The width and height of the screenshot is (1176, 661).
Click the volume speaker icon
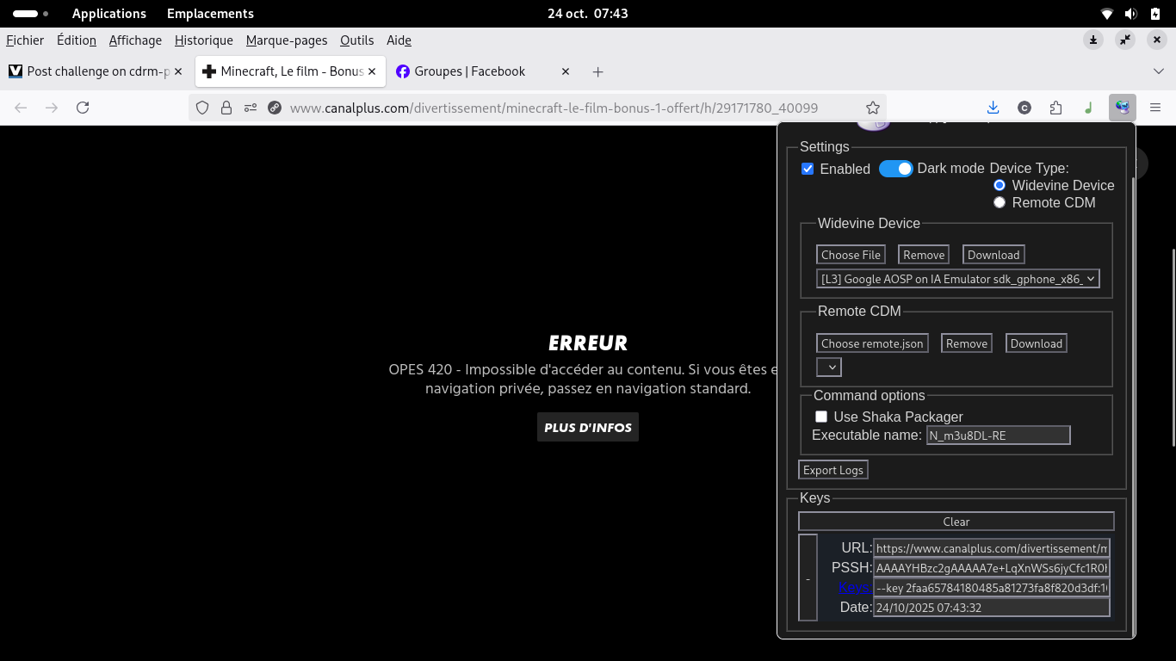coord(1131,14)
